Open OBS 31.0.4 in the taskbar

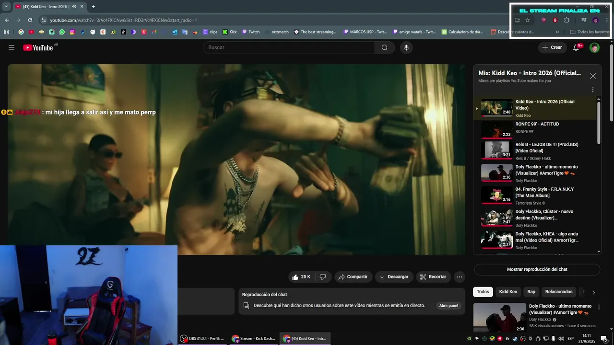coord(201,339)
